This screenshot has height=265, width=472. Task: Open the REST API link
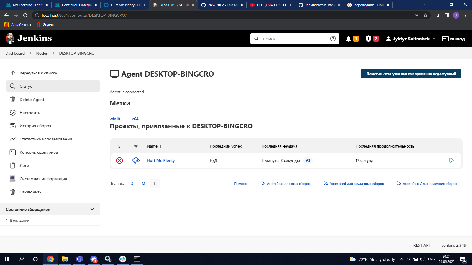point(421,245)
